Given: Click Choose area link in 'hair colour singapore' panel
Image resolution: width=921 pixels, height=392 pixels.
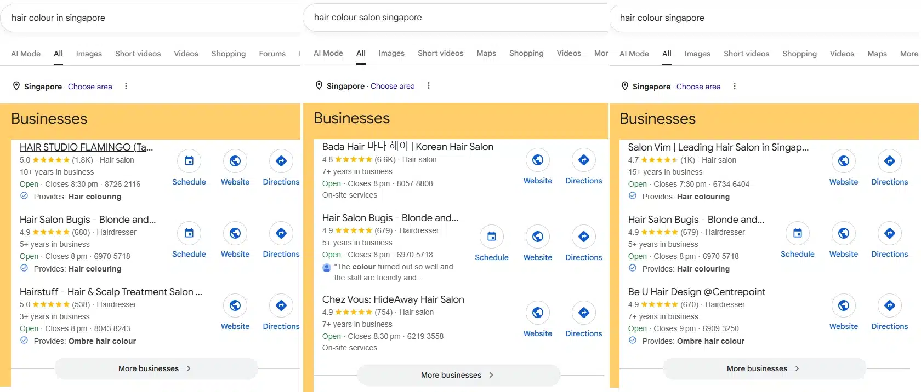Looking at the screenshot, I should coord(698,87).
